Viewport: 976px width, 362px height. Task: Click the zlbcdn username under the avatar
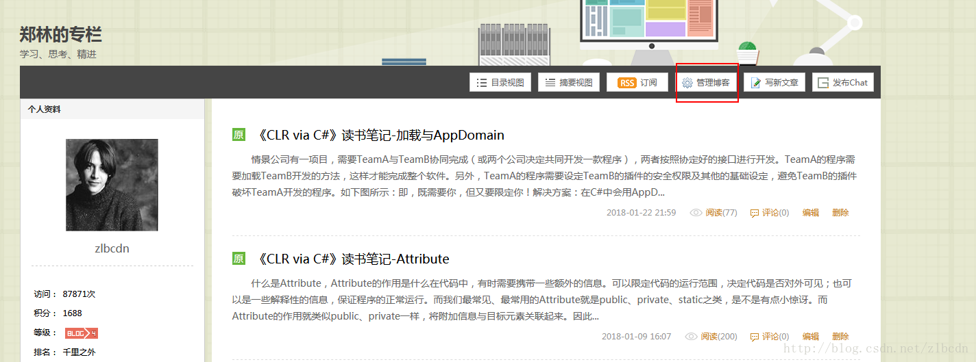coord(112,248)
